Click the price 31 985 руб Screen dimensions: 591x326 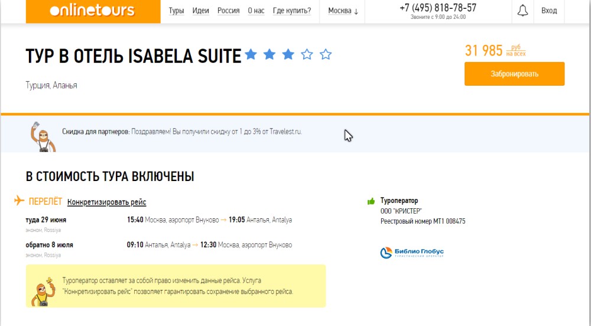coord(495,50)
